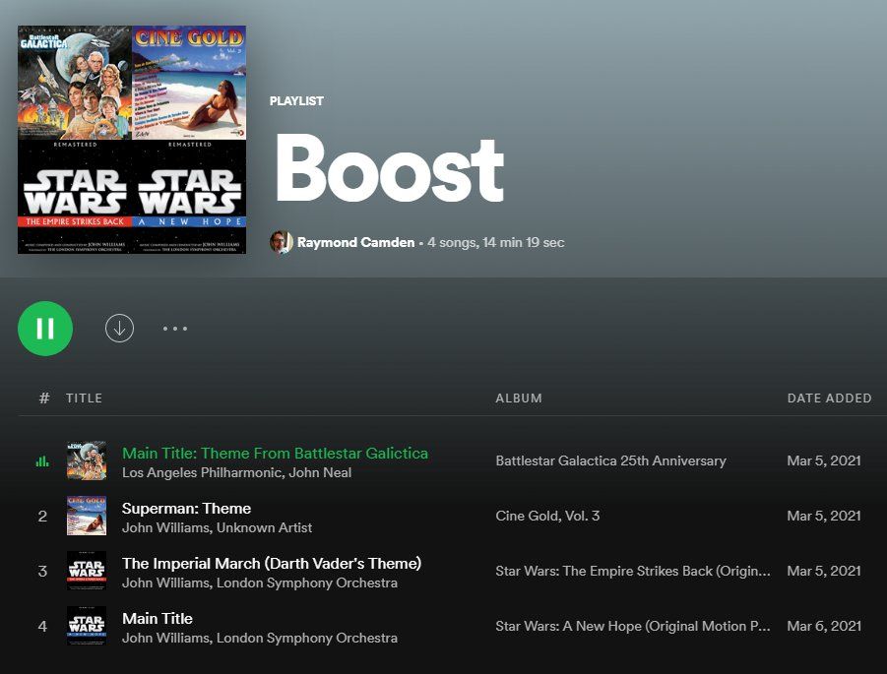Screen dimensions: 887x674
Task: Sort tracks by the ALBUM column header
Action: coord(519,398)
